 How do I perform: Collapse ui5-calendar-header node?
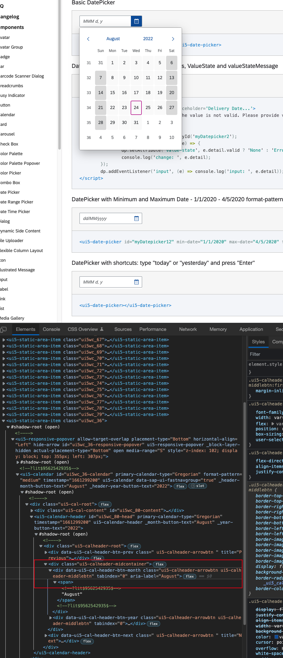point(31,517)
